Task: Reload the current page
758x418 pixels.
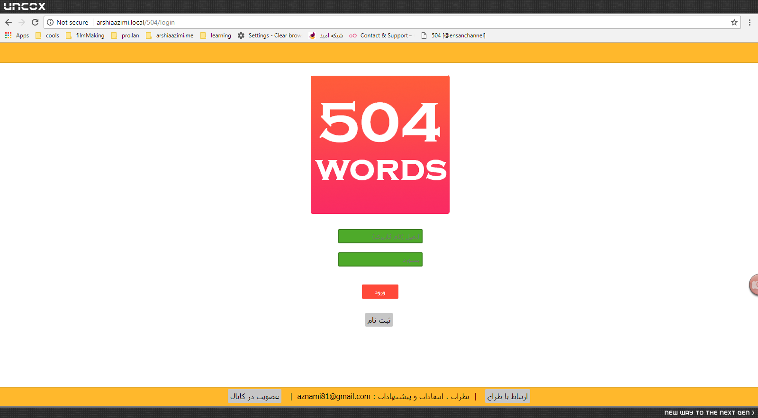Action: pyautogui.click(x=35, y=22)
